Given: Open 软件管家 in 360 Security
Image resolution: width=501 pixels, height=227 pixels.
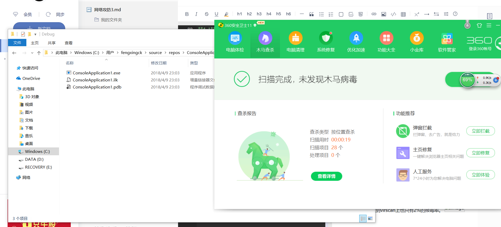Looking at the screenshot, I should click(447, 42).
